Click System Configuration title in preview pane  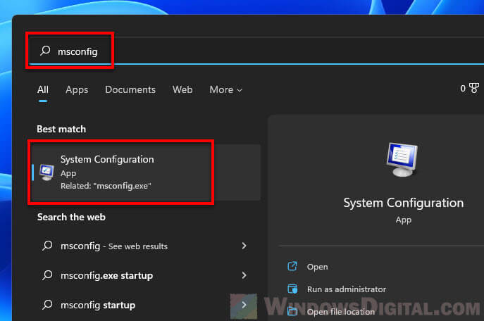(x=404, y=203)
